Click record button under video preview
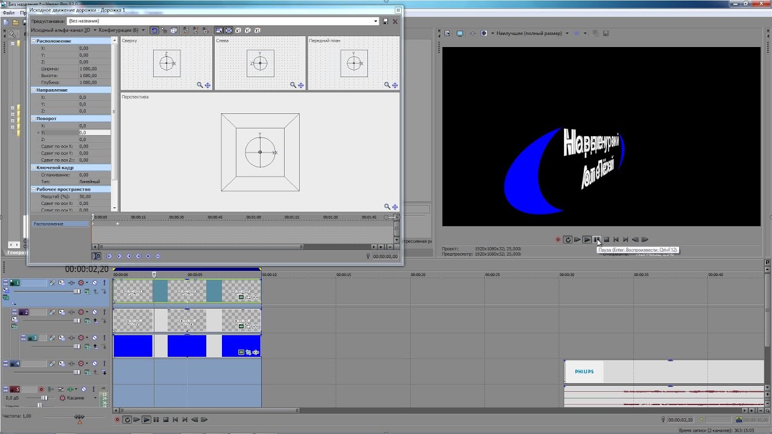The image size is (772, 434). [558, 239]
